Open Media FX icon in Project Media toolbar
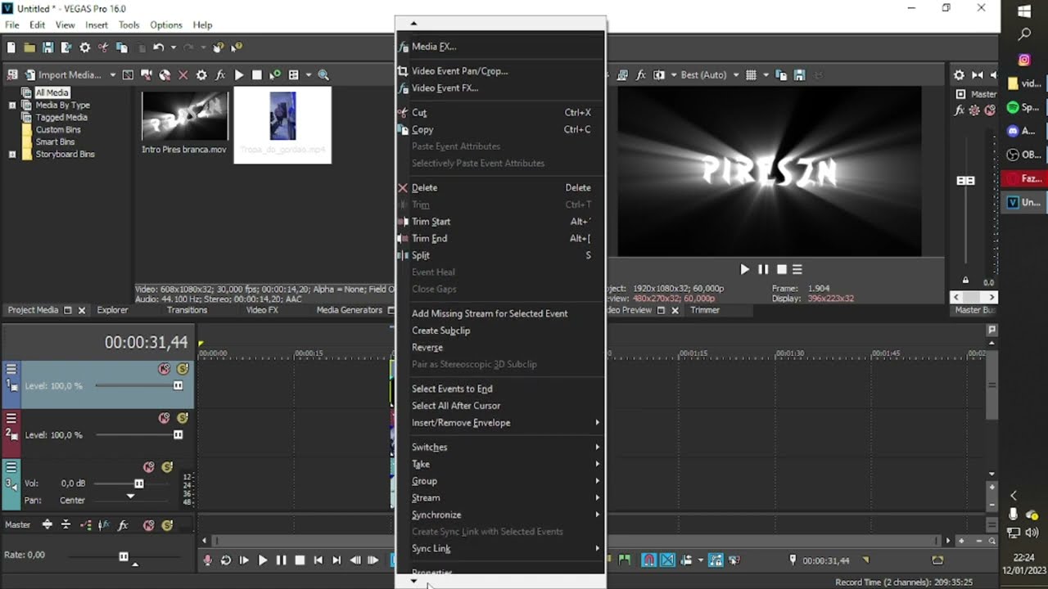The width and height of the screenshot is (1048, 589). 220,74
